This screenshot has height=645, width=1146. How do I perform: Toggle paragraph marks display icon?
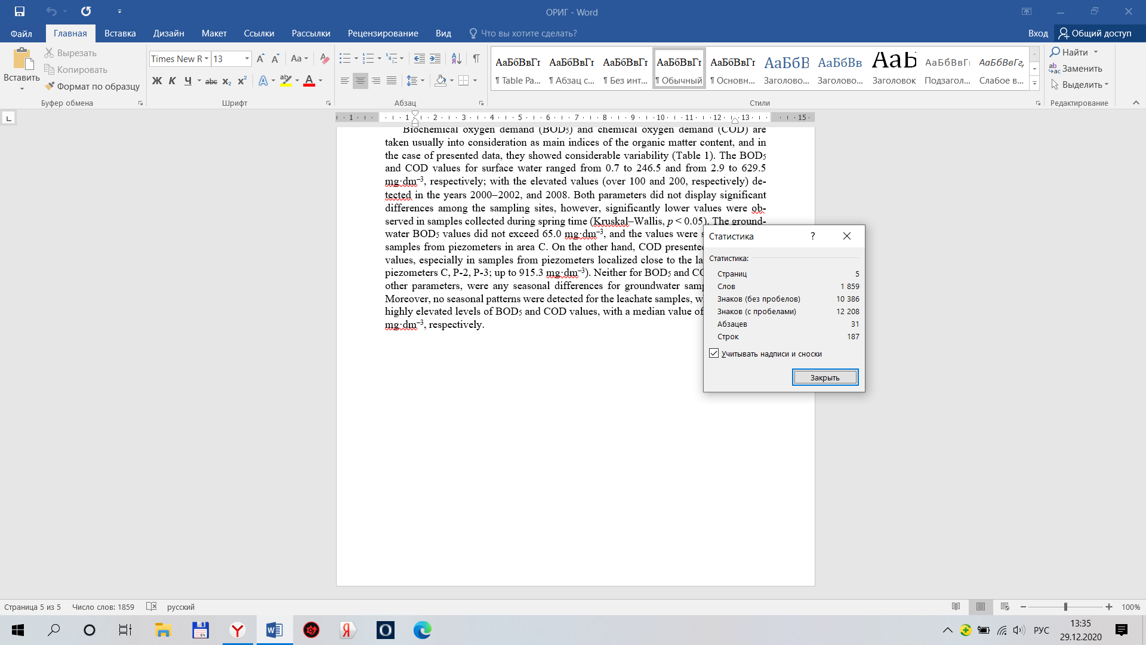coord(476,59)
